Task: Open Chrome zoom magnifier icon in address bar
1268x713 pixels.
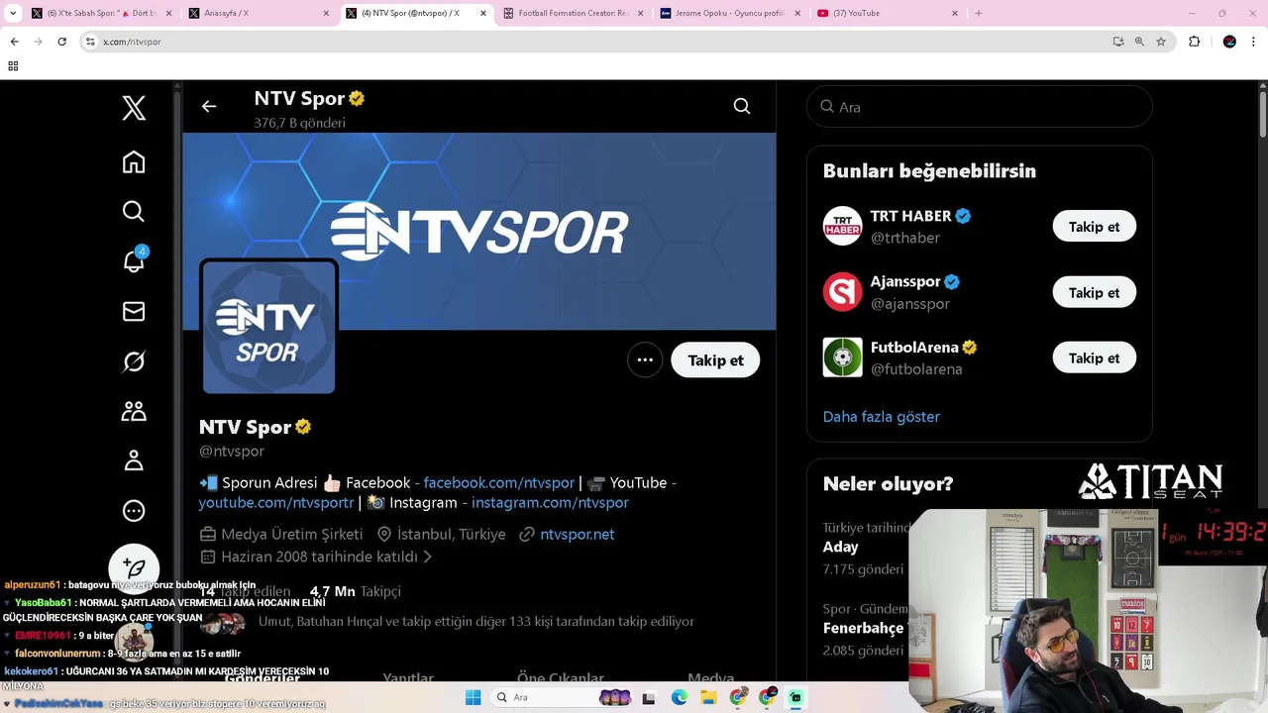Action: click(1139, 42)
